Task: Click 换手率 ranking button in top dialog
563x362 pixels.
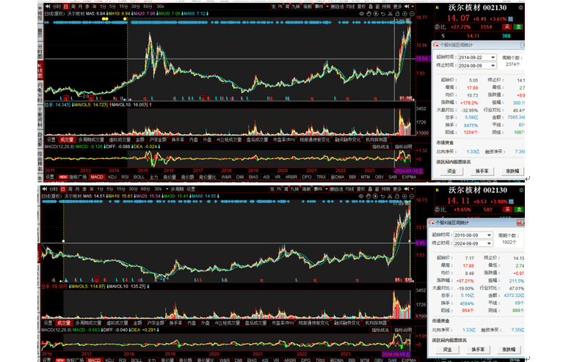Action: click(x=482, y=171)
